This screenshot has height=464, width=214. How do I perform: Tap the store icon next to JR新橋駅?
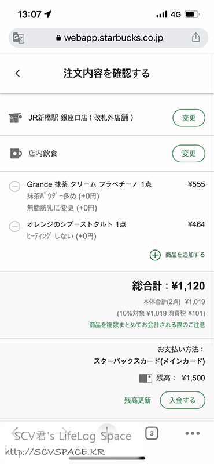[16, 118]
